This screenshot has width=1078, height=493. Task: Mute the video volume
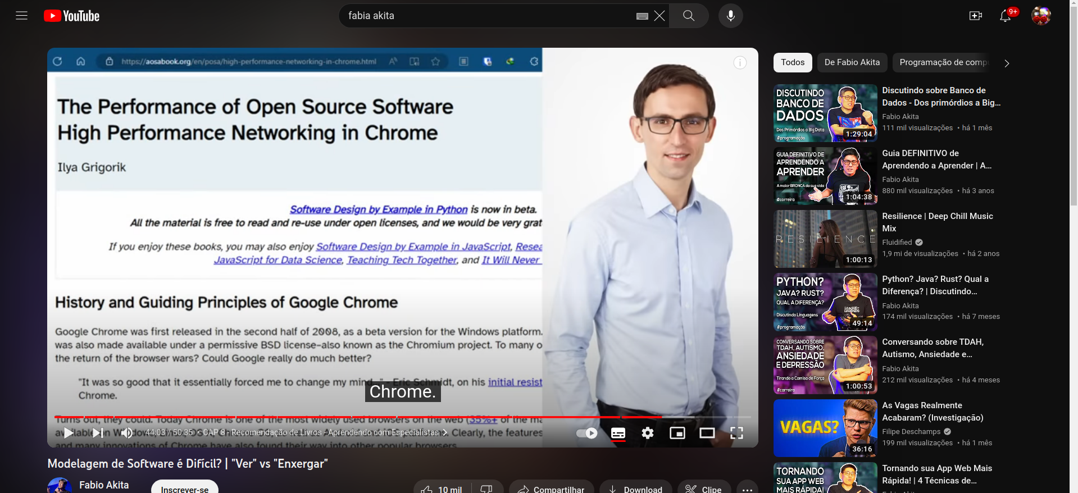coord(127,433)
